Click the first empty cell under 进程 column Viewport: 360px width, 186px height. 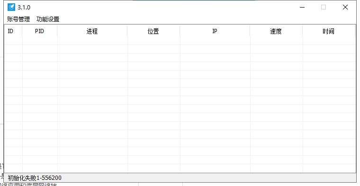click(x=92, y=41)
